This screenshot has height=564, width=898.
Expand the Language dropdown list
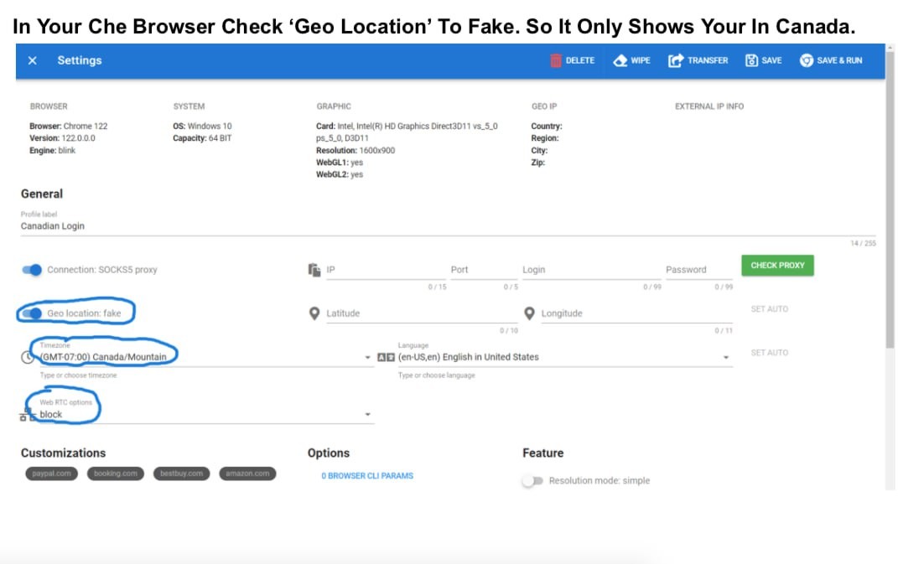coord(726,358)
